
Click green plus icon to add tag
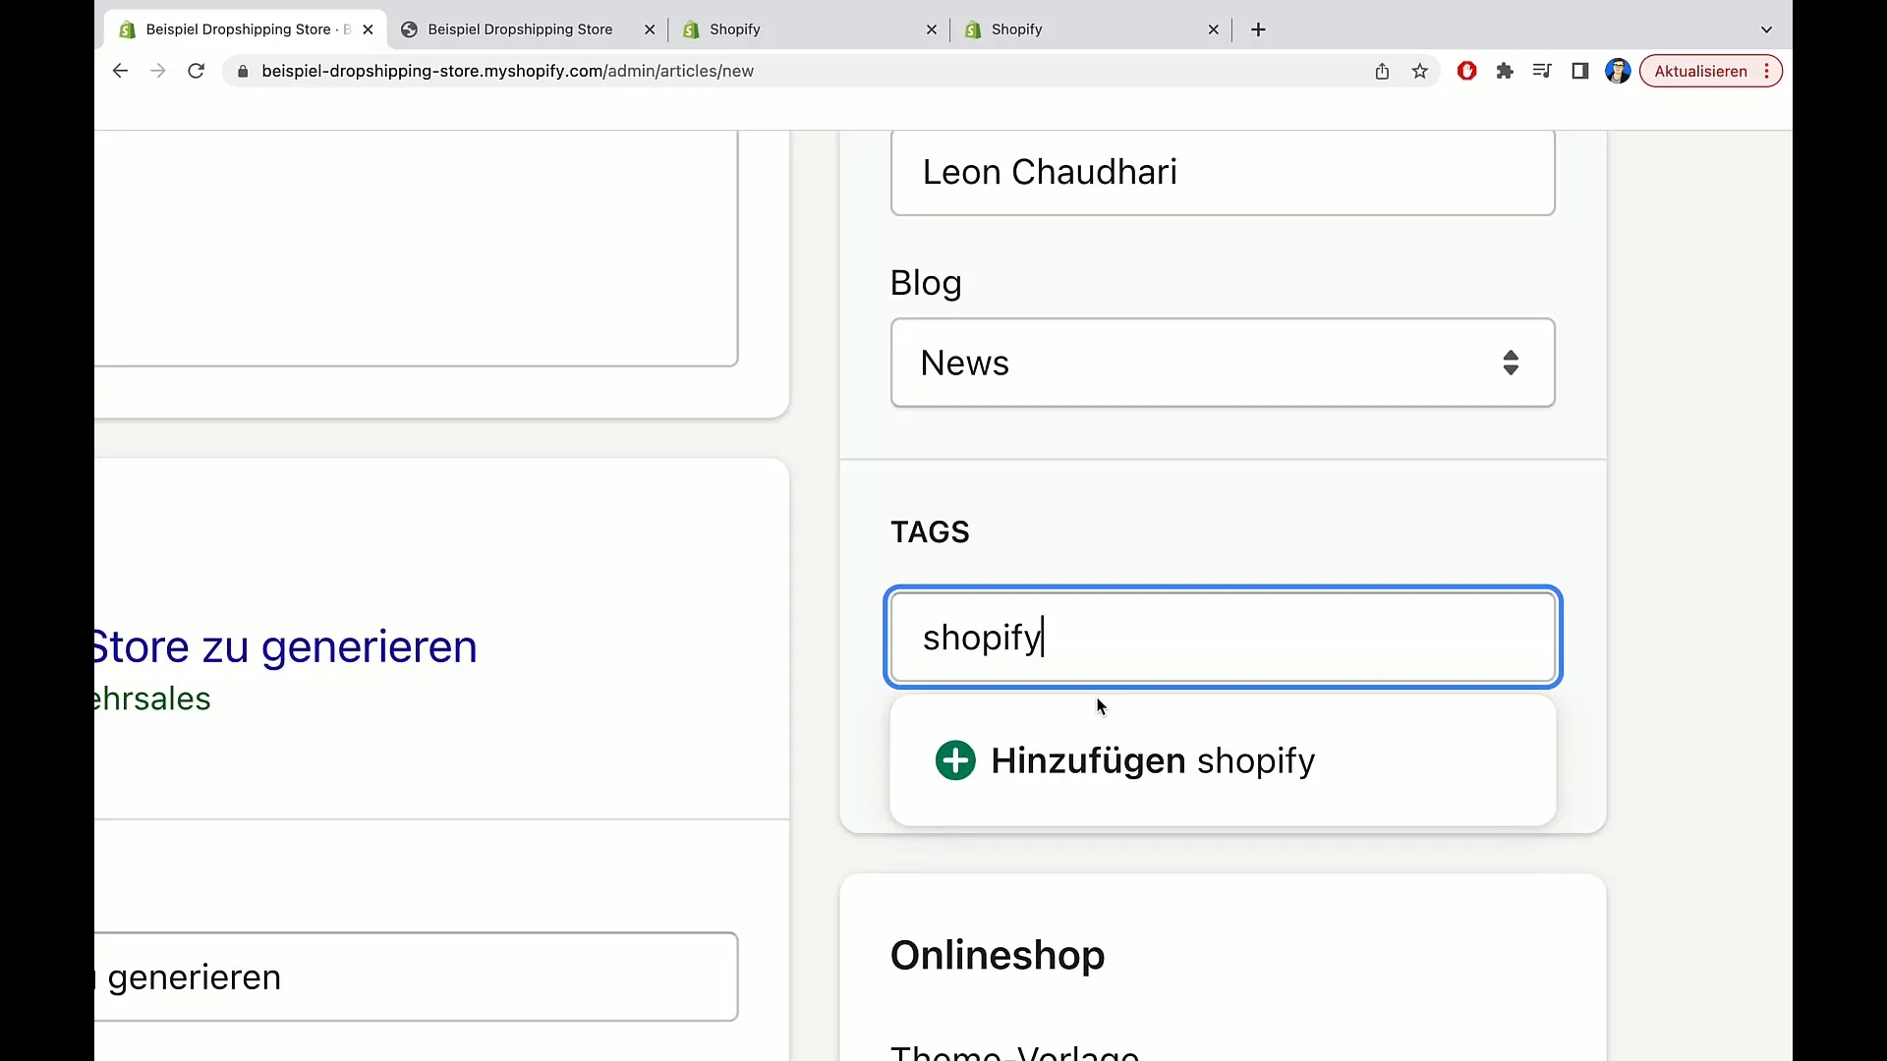coord(955,760)
